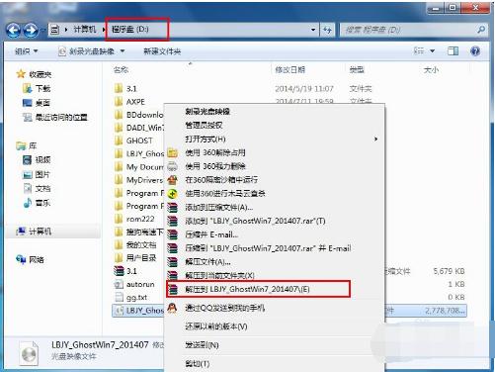
Task: Choose 剪切(T) in context menu
Action: (x=198, y=364)
